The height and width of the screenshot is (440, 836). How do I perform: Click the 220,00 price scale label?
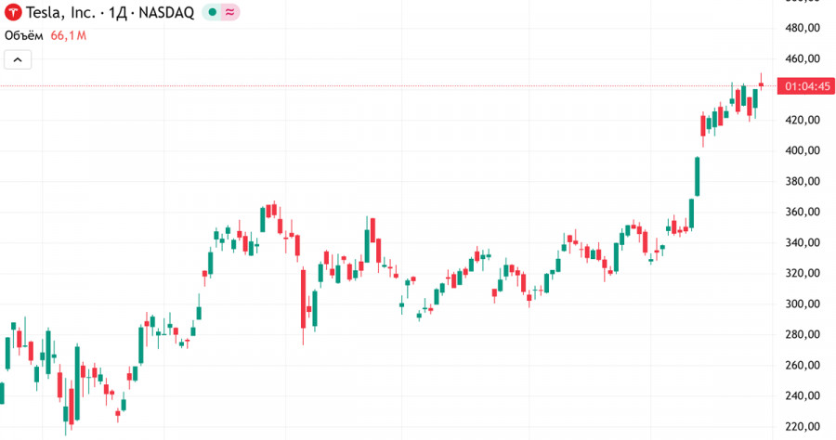pos(802,426)
